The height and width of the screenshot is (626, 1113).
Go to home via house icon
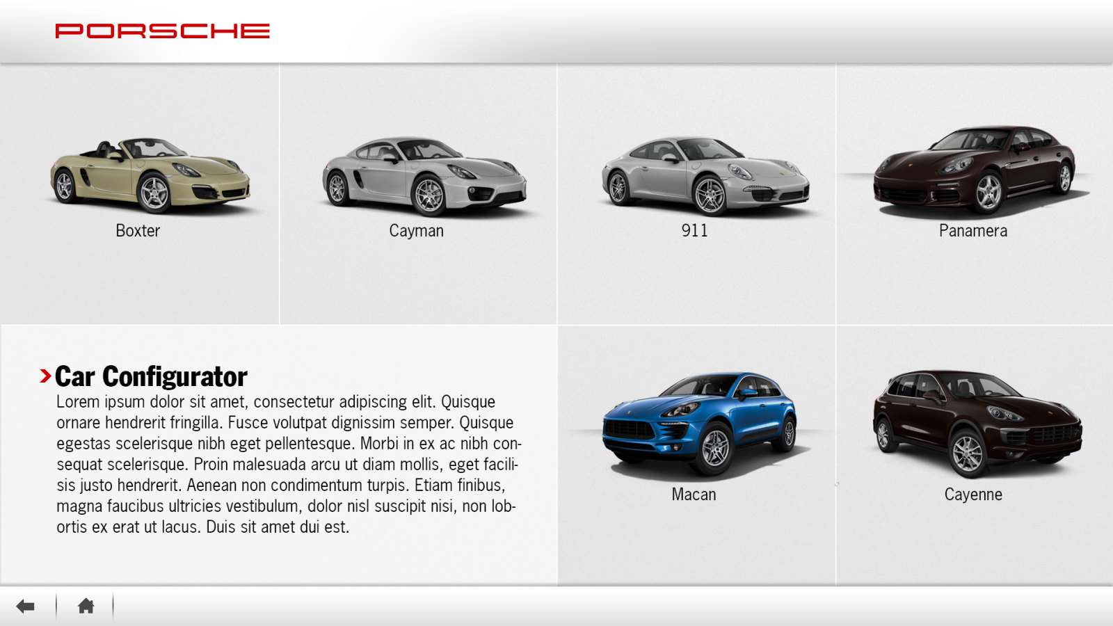coord(86,606)
